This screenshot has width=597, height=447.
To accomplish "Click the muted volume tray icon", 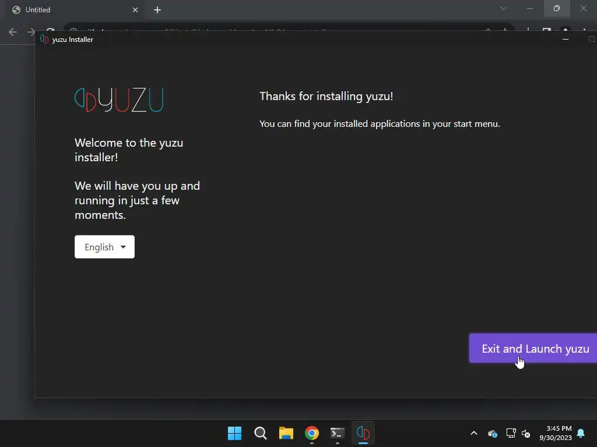I will tap(526, 433).
